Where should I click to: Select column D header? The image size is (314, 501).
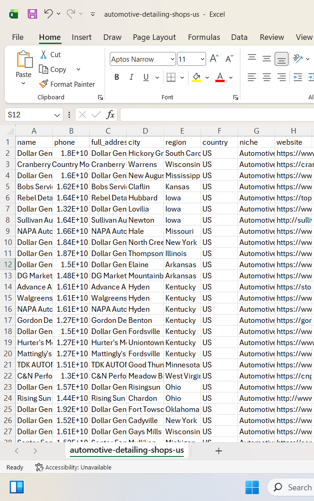click(x=145, y=131)
